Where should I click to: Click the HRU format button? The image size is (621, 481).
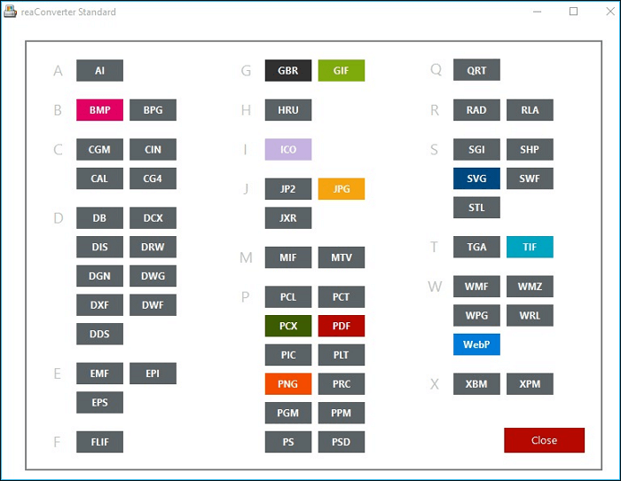coord(288,110)
